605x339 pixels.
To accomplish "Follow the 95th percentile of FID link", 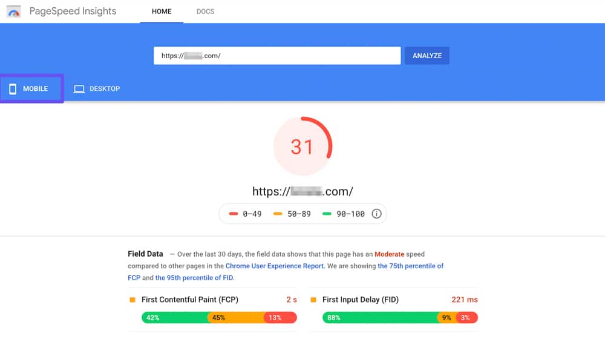I will point(194,278).
